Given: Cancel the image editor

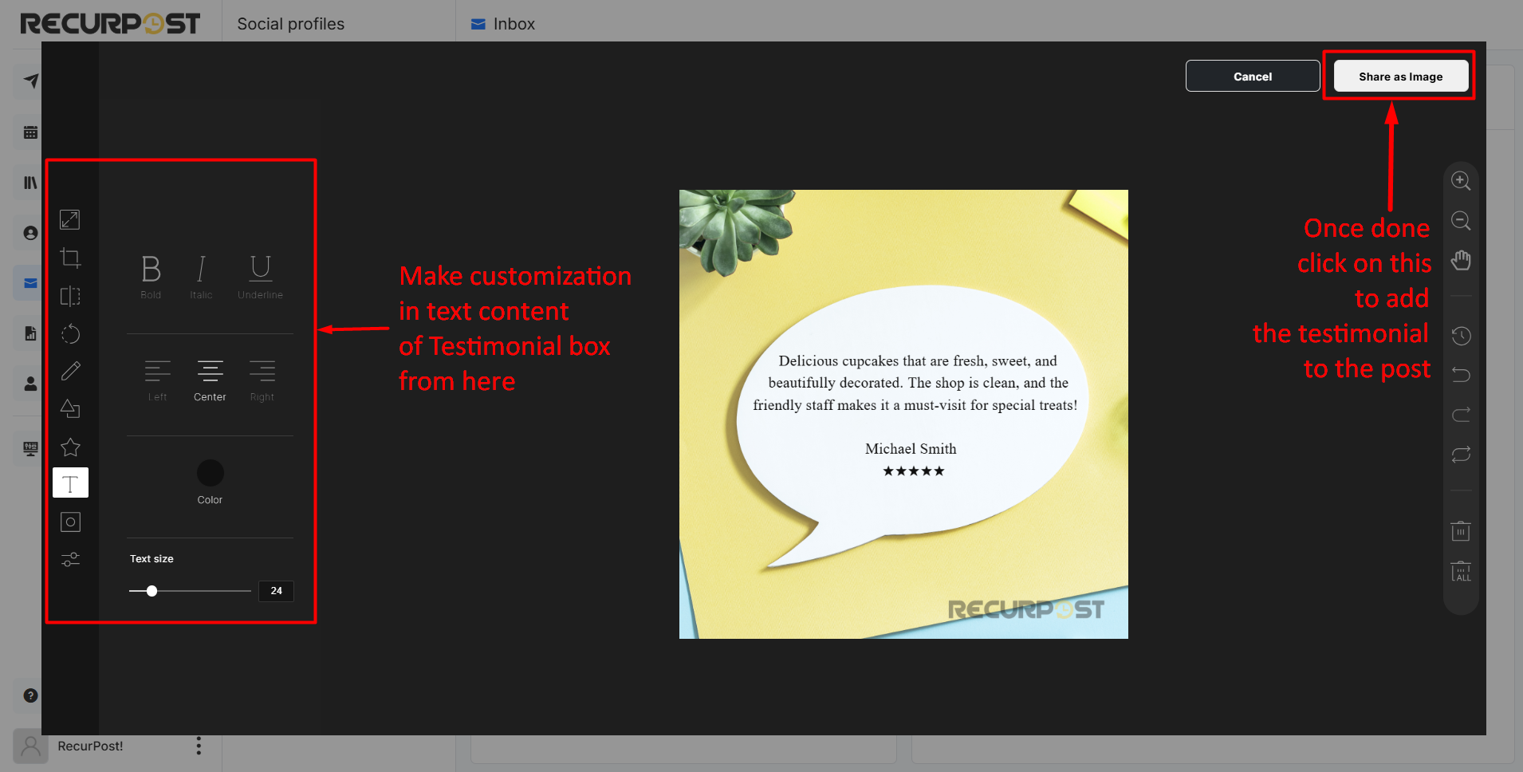Looking at the screenshot, I should coord(1252,76).
